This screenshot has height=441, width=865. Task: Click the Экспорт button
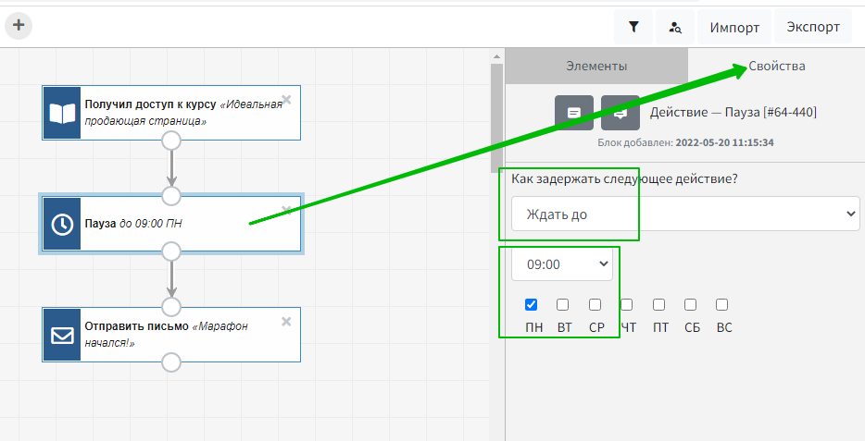point(813,27)
